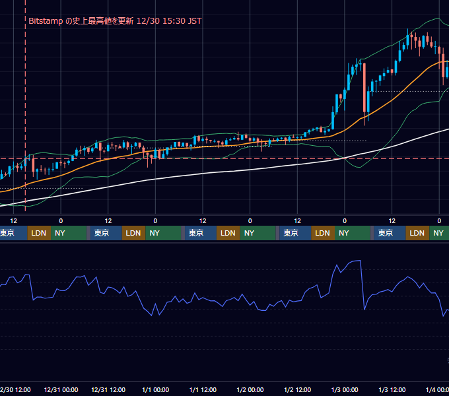The image size is (449, 396).
Task: Click the 1/2 12:00 date label
Action: [298, 389]
